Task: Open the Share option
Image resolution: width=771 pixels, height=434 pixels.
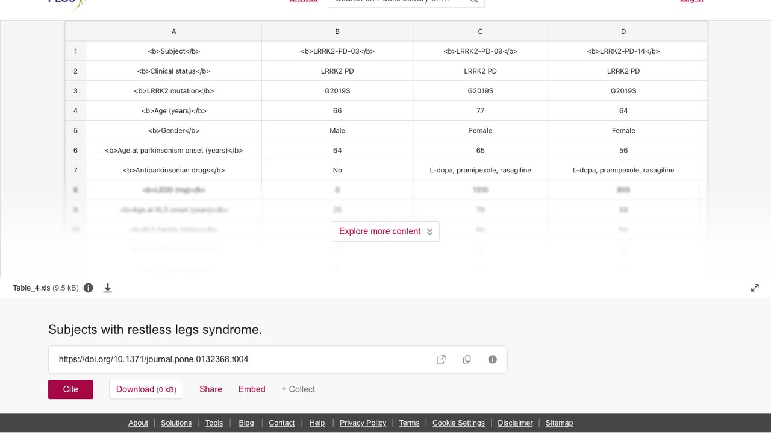Action: pos(211,389)
